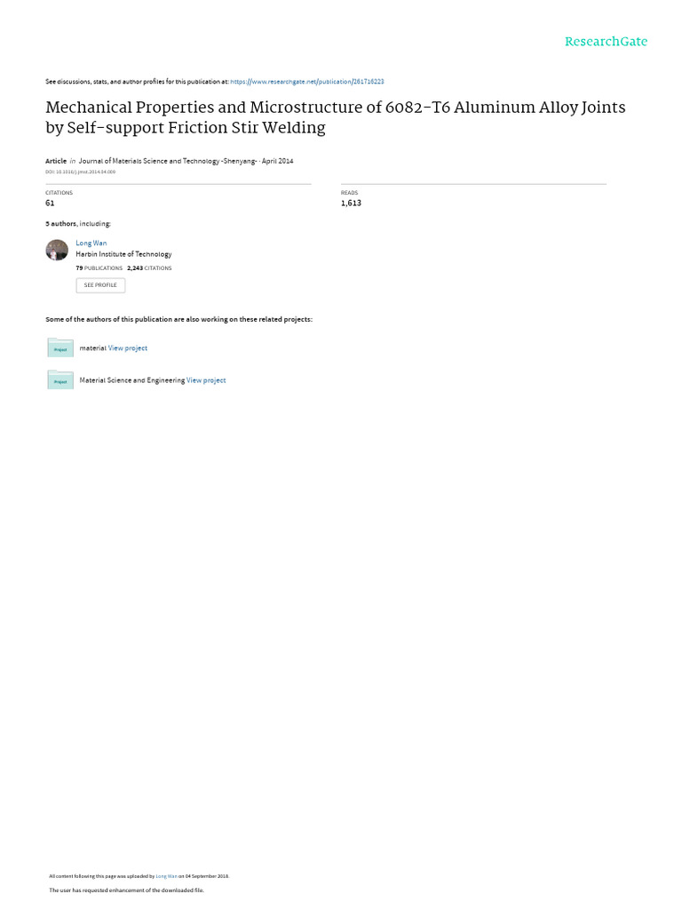Open the researchgate.net publication URL link
682x910 pixels.
(x=306, y=82)
